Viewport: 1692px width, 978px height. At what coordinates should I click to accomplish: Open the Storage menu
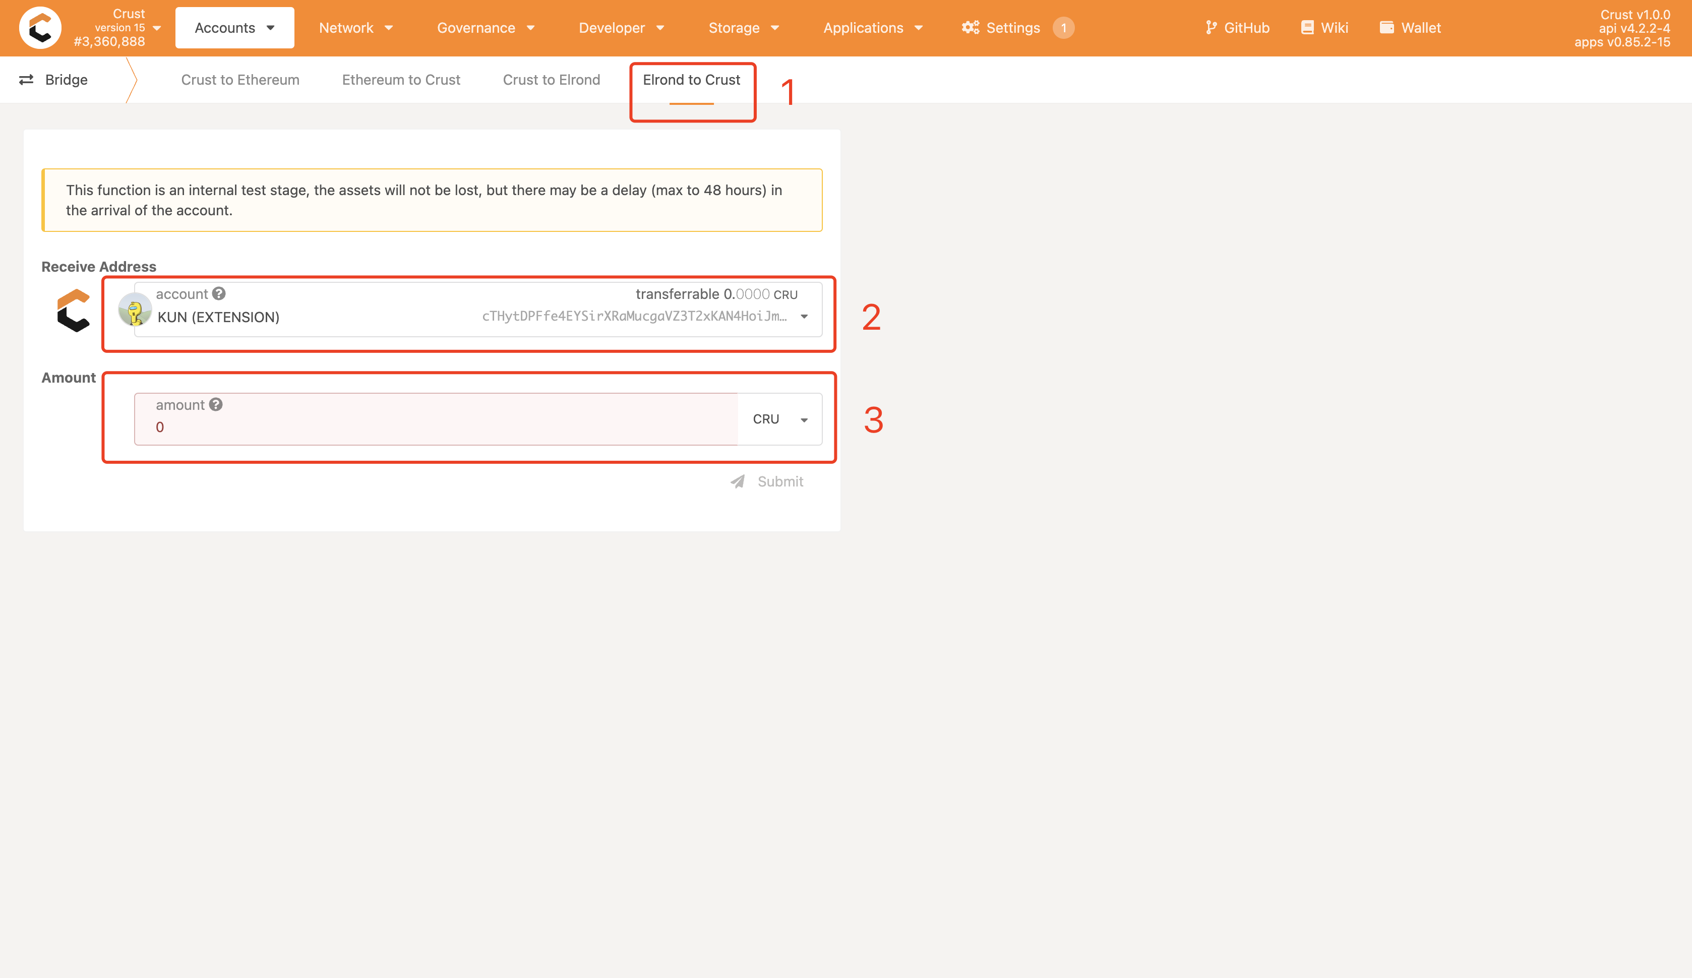click(x=744, y=28)
